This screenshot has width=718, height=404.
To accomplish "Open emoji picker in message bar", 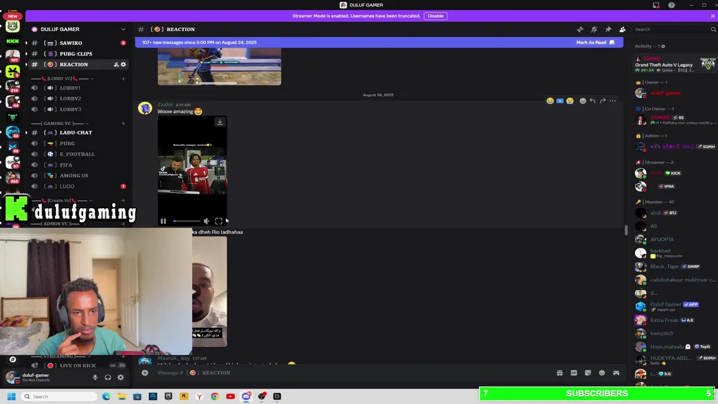I will 602,373.
